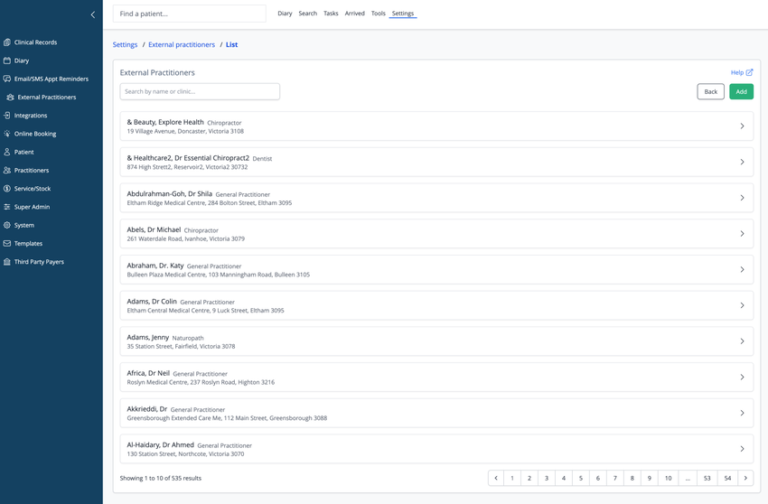
Task: Click the Third Party Payers building icon
Action: [x=7, y=262]
